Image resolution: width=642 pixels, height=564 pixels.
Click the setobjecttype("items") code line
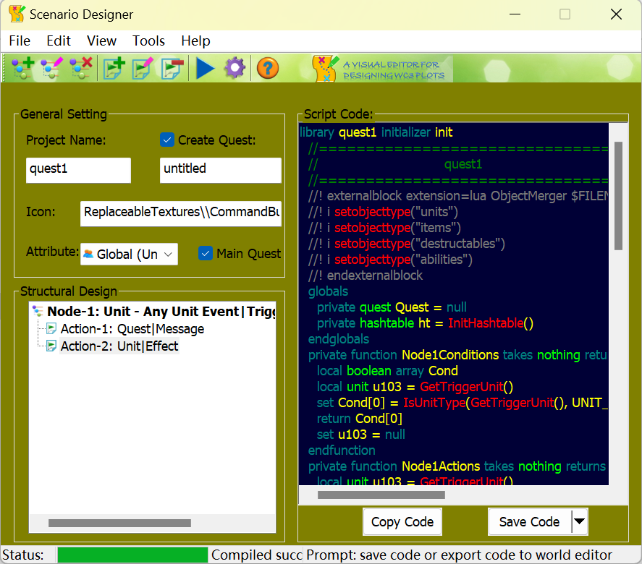[384, 228]
